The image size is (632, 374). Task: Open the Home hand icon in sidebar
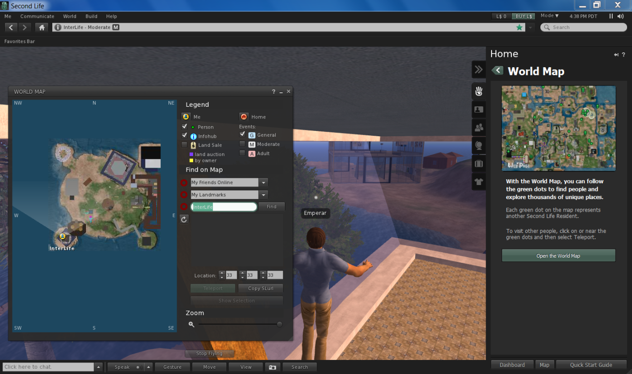pos(479,91)
